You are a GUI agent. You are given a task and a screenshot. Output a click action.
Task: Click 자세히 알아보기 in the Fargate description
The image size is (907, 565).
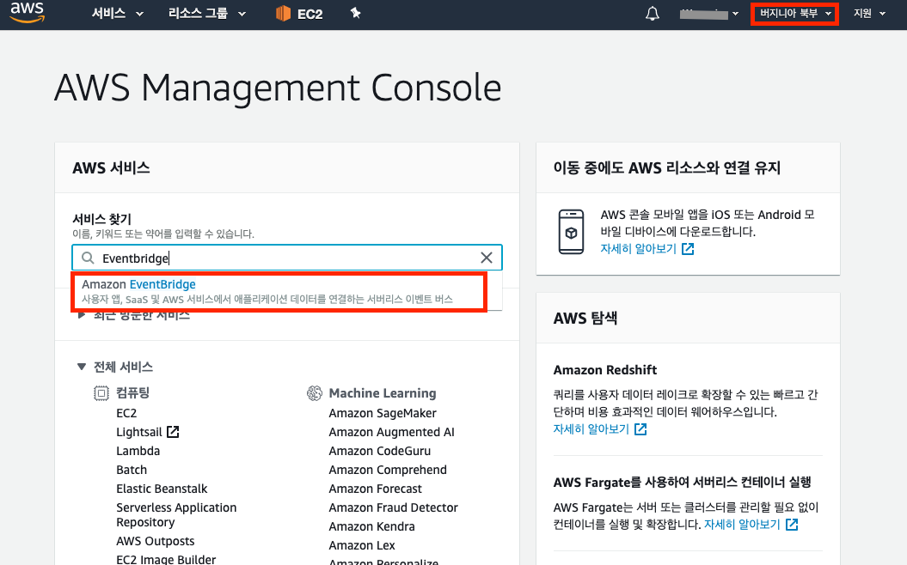click(742, 525)
